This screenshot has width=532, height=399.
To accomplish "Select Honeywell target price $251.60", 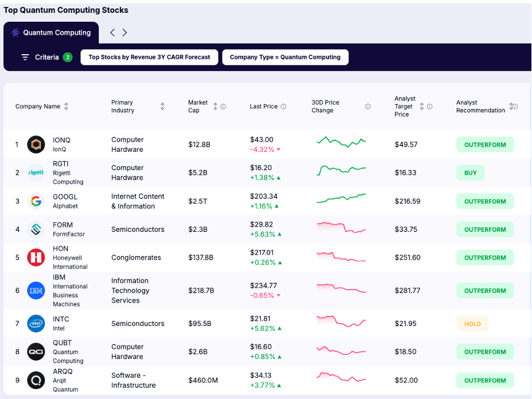I will (407, 258).
